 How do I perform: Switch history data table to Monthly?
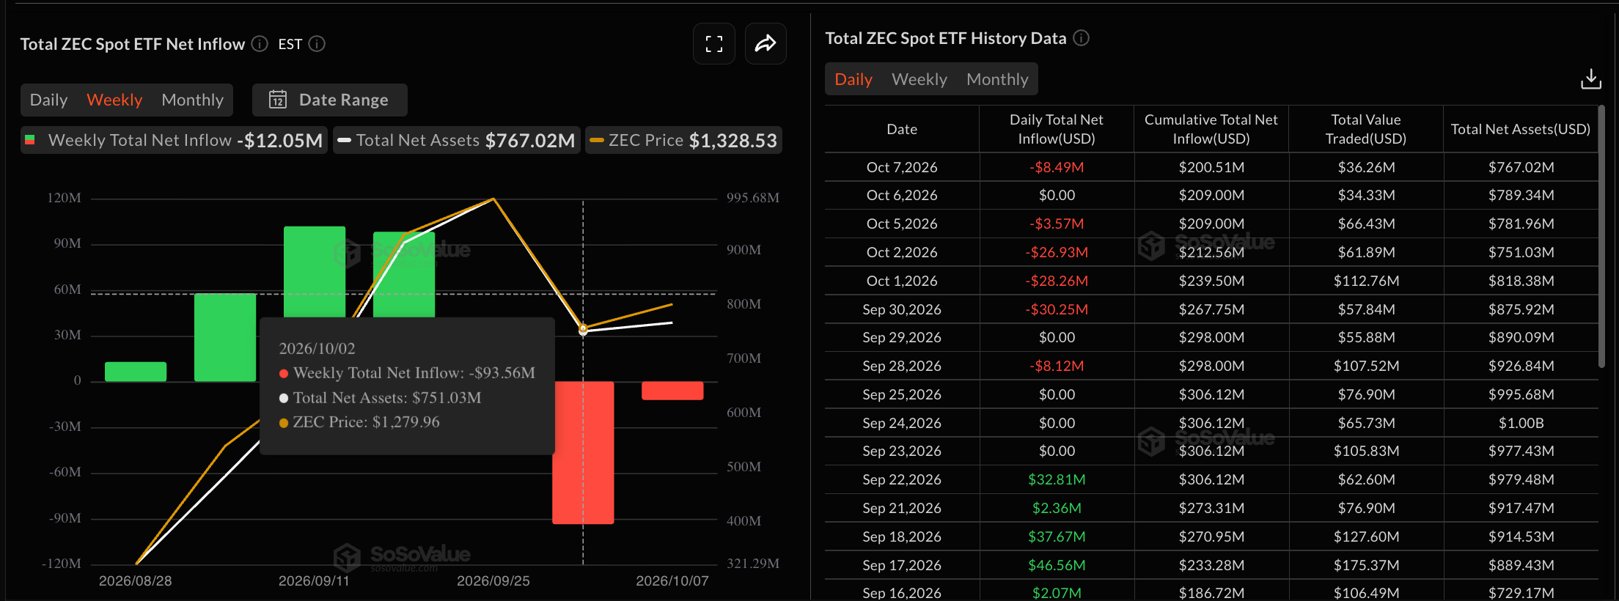pos(997,79)
